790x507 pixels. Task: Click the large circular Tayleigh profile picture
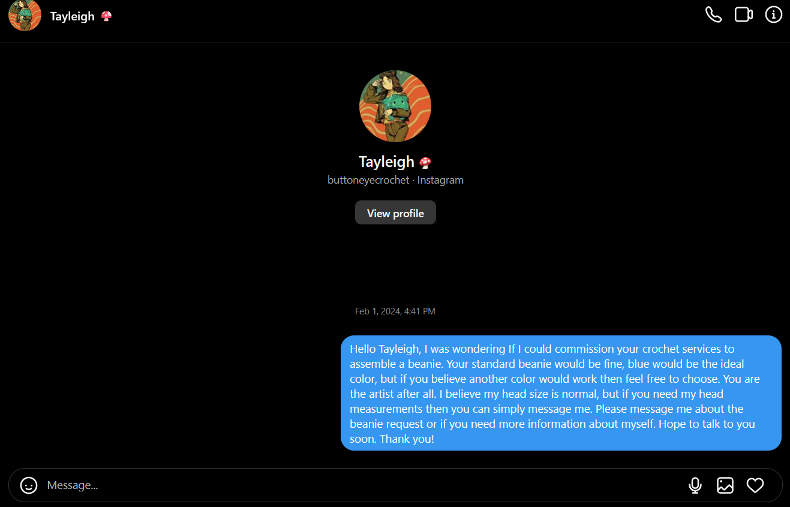pos(395,106)
